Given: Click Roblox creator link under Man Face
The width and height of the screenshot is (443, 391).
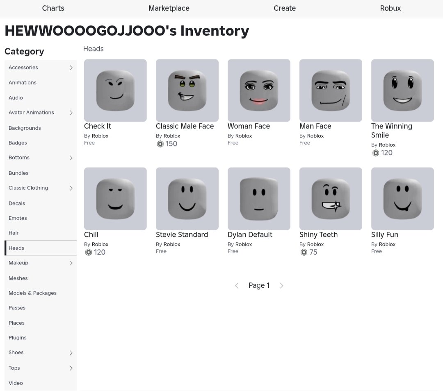Looking at the screenshot, I should (315, 136).
